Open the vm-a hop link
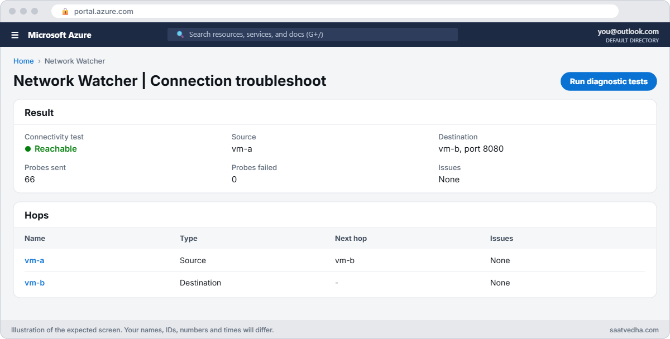The width and height of the screenshot is (670, 339). click(35, 260)
